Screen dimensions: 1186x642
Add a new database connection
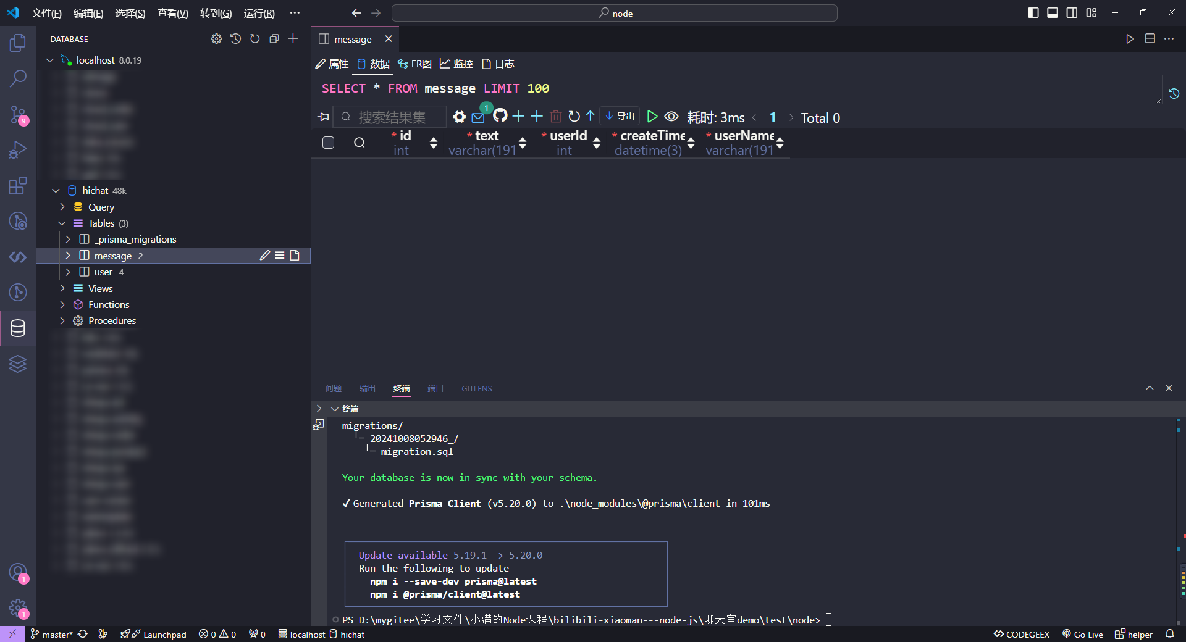pyautogui.click(x=293, y=39)
